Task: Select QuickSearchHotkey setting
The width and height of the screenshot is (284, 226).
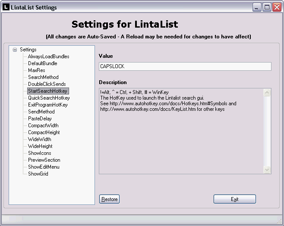Action: pos(49,98)
